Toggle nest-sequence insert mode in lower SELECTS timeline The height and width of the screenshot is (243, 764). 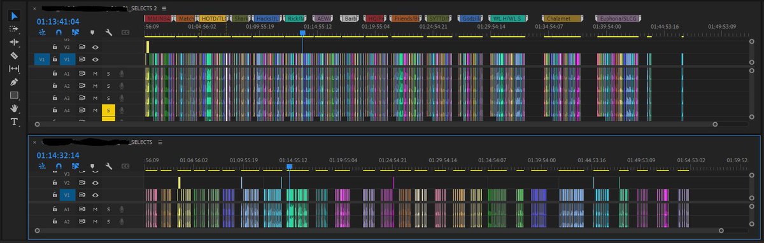[x=43, y=166]
